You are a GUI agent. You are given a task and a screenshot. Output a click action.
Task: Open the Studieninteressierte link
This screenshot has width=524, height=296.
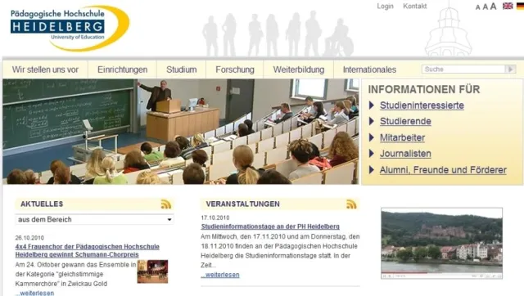(422, 105)
